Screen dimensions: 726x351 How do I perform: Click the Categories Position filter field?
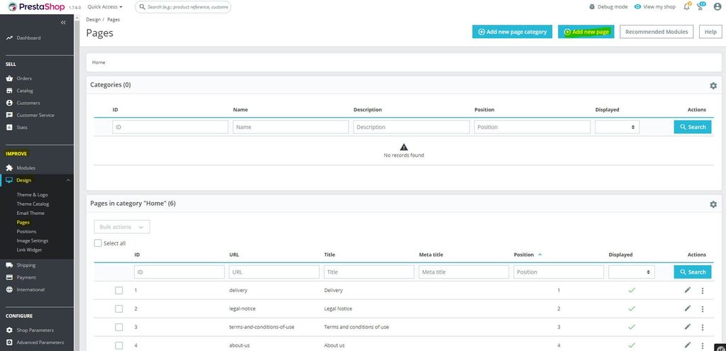[x=532, y=127]
